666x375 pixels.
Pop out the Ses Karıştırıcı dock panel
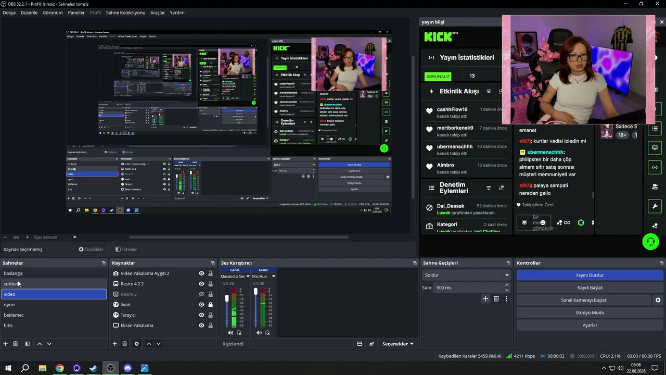[x=415, y=263]
